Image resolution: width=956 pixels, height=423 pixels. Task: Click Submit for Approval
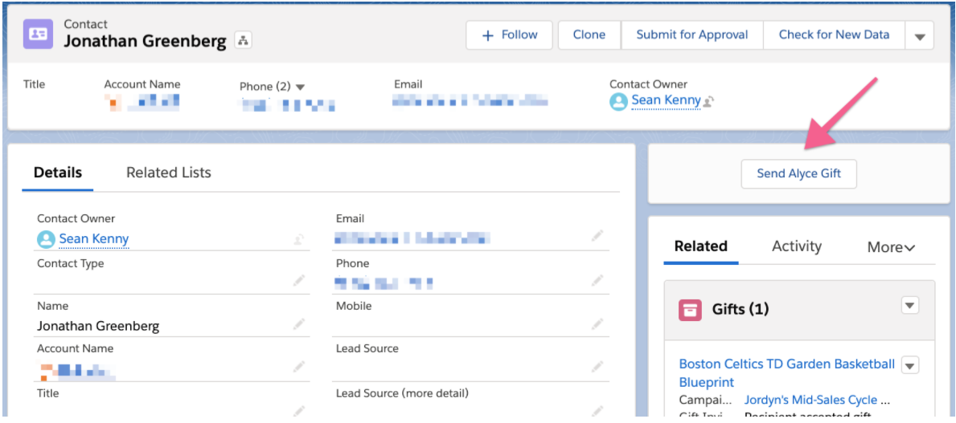(x=692, y=35)
